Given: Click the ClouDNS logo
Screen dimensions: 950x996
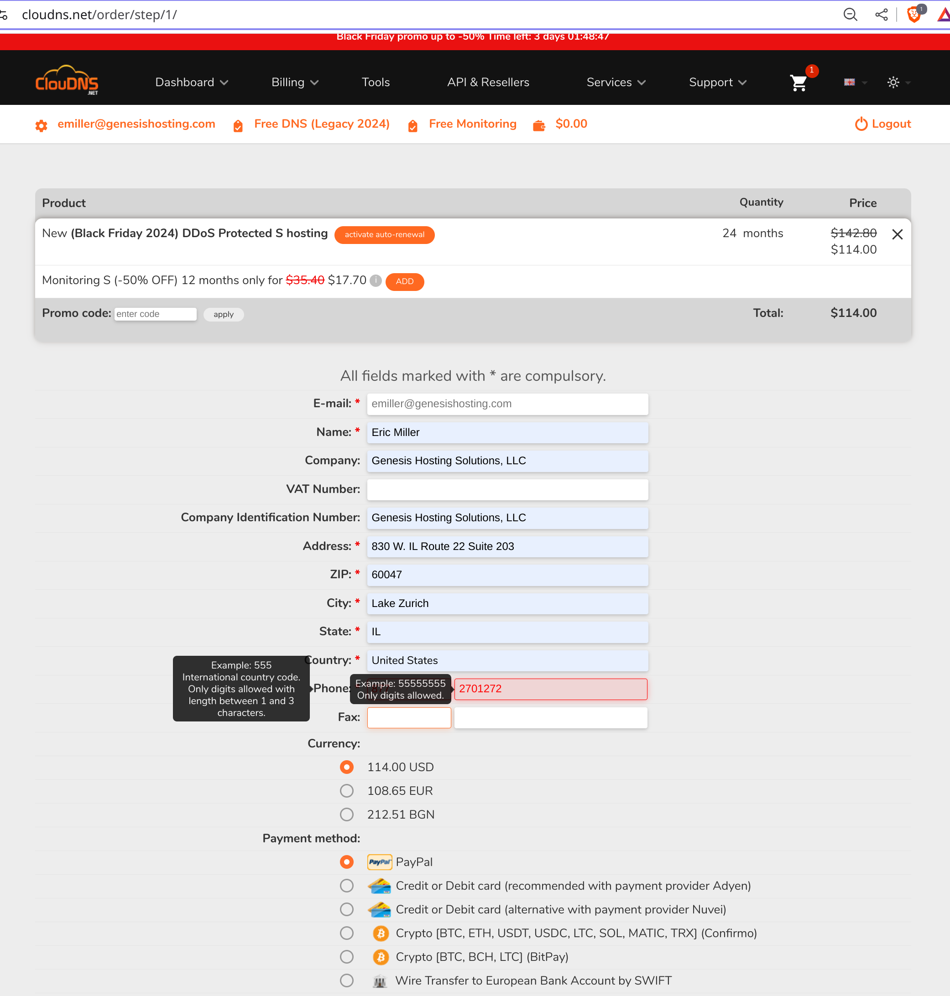Looking at the screenshot, I should (66, 80).
